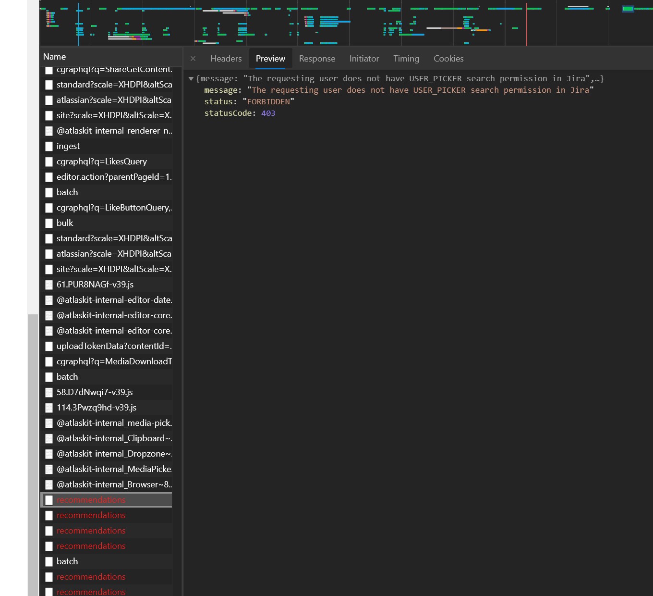
Task: Click icon for @atlaskit-internal_Clipboard request
Action: 49,438
